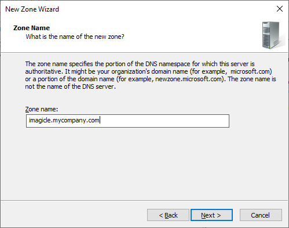Place the cursor after ".com" in the Zone name field
Viewport: 289px width, 228px height.
pos(100,120)
